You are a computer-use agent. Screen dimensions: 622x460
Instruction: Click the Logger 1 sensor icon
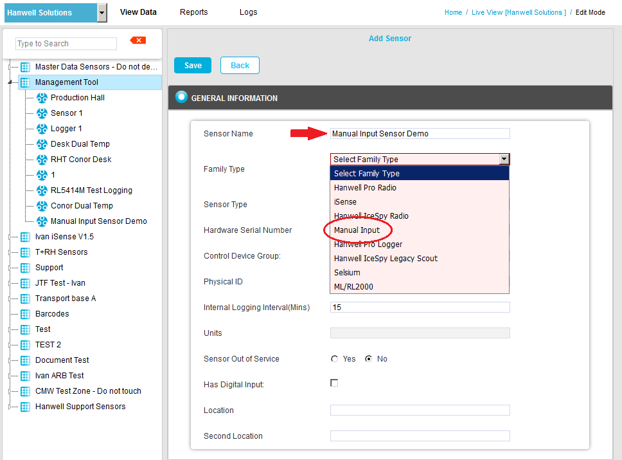[x=42, y=129]
